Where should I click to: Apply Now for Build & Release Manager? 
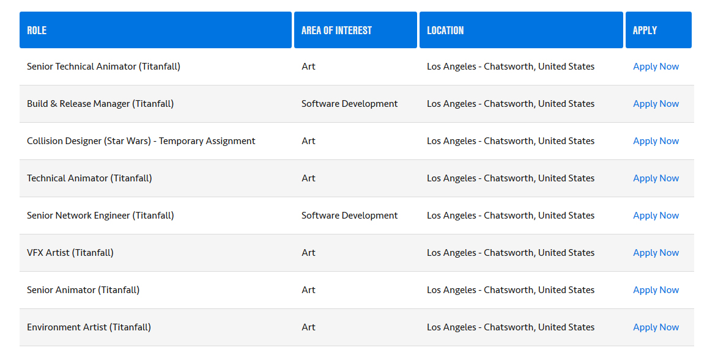pyautogui.click(x=656, y=104)
